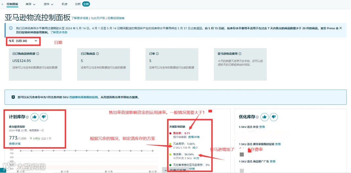The height and width of the screenshot is (173, 351).
Task: Expand the collapsed panel chevron below chart
Action: click(166, 170)
